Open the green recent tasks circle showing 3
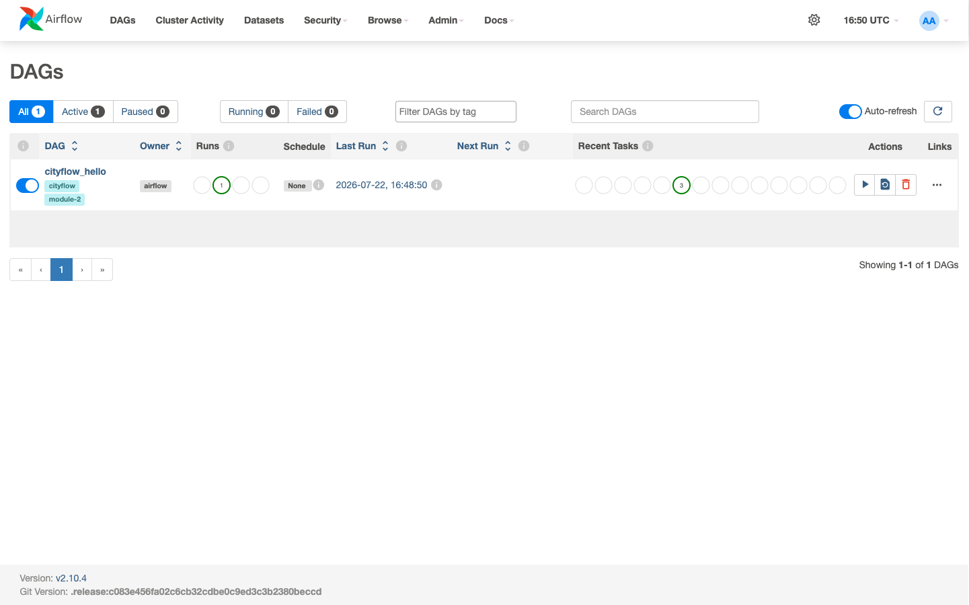This screenshot has height=605, width=969. coord(681,185)
